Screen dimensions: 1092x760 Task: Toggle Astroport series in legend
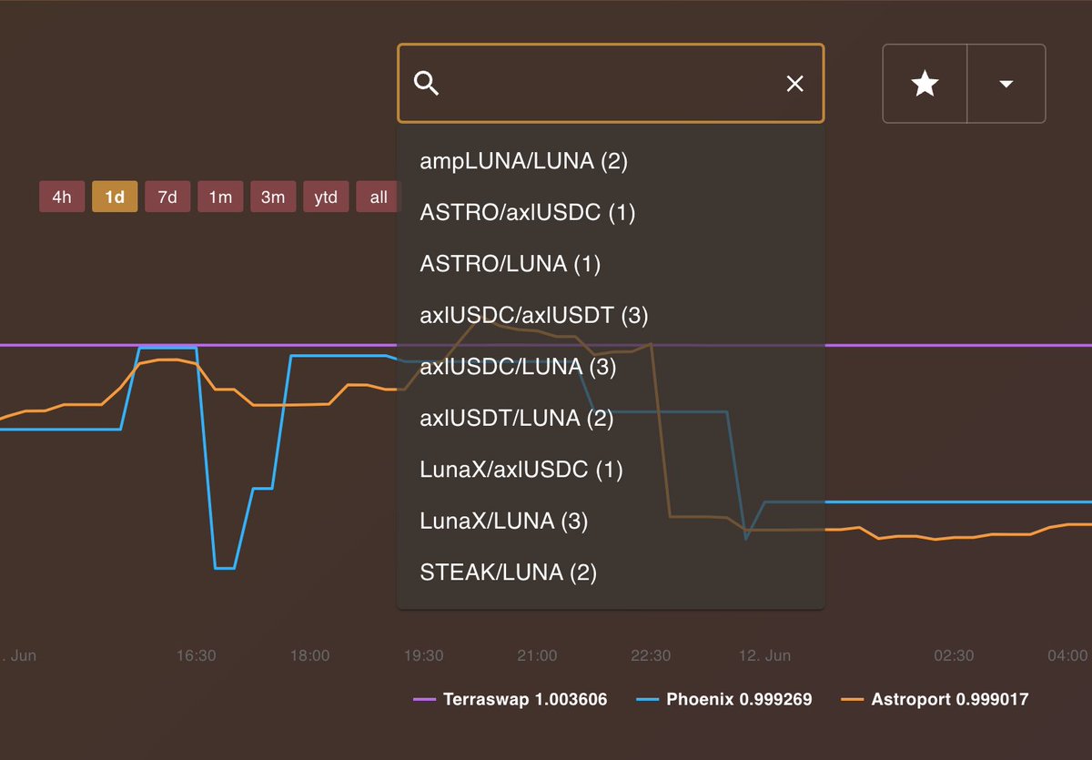(x=935, y=699)
